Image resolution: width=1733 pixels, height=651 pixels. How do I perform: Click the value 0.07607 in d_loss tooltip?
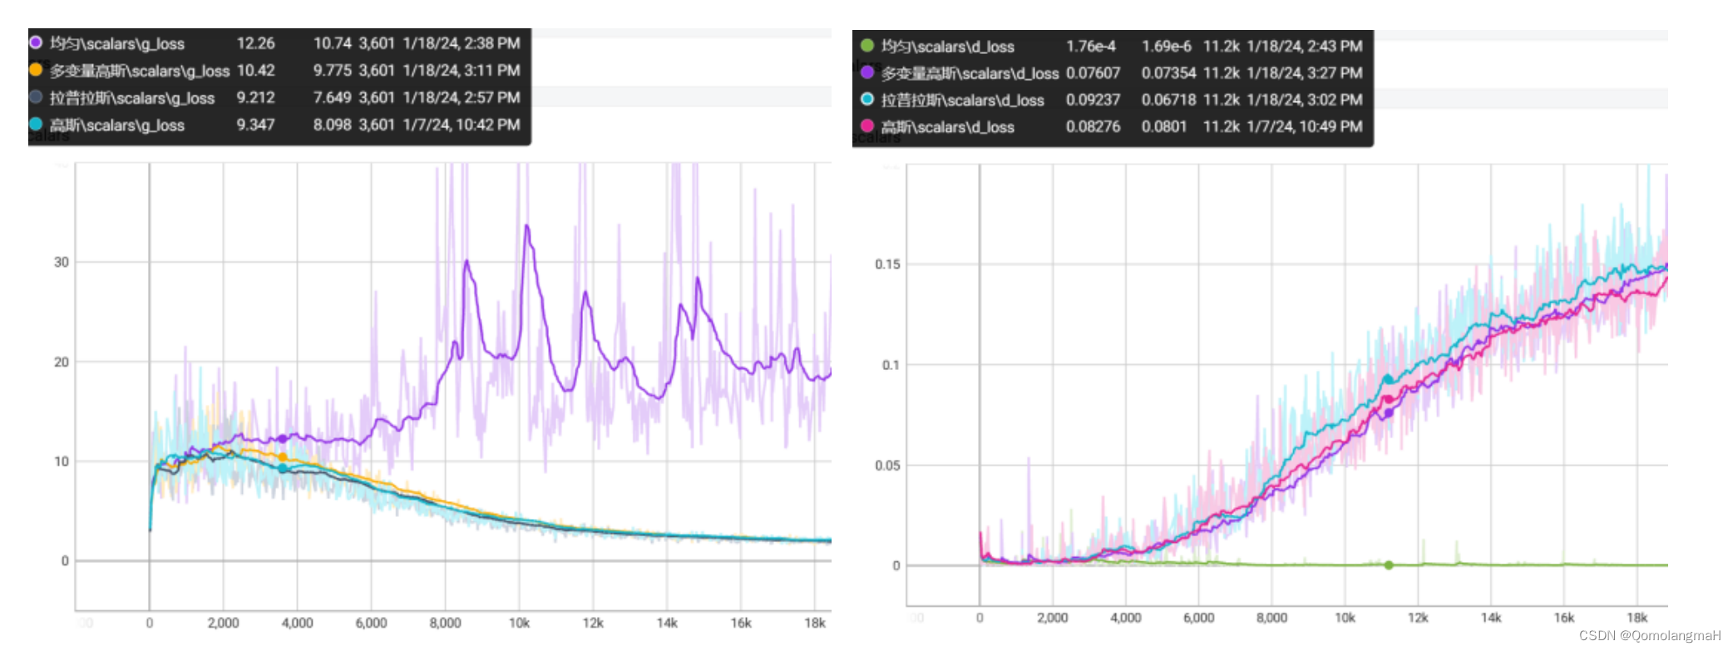coord(1094,73)
